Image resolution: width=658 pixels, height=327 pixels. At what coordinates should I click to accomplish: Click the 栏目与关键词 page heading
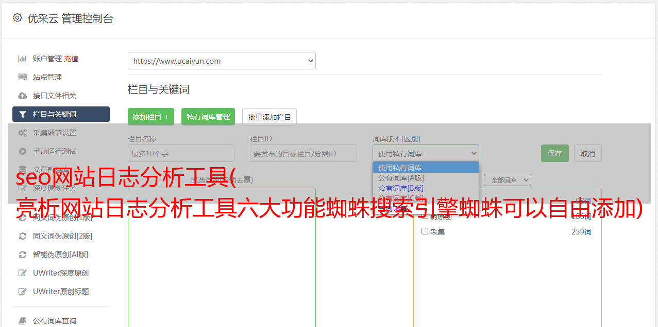click(x=159, y=89)
